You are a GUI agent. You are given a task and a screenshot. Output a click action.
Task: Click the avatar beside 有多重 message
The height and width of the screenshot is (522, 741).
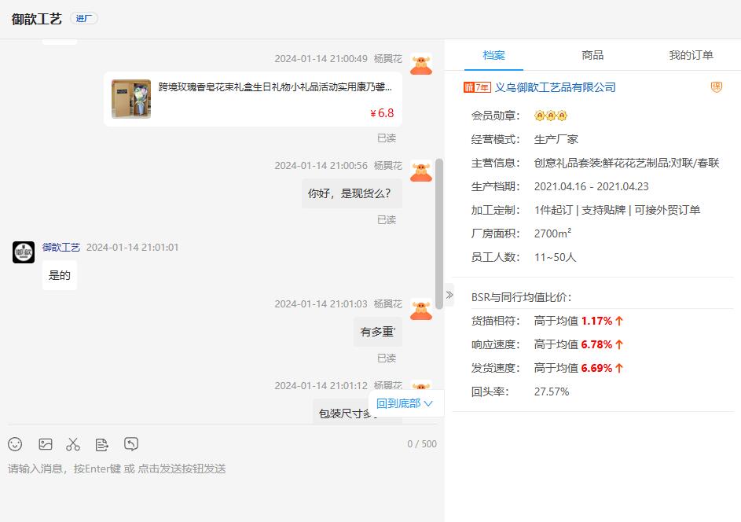(x=421, y=310)
